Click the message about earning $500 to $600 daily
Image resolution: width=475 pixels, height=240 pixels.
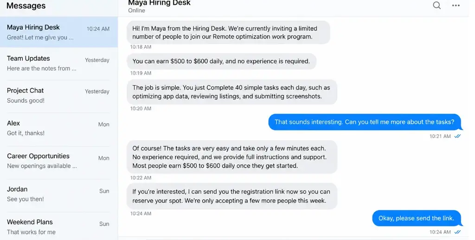221,62
